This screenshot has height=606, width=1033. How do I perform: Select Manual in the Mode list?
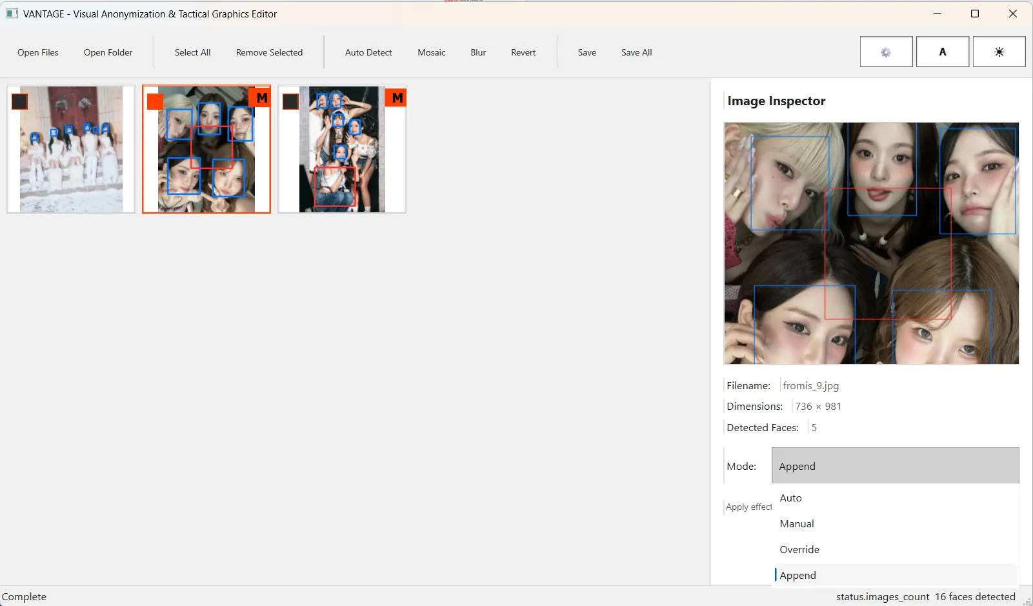pos(796,524)
